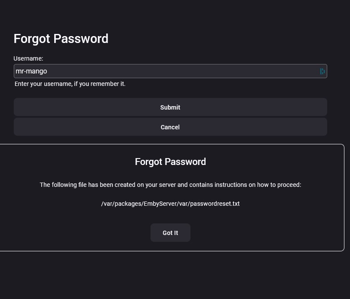This screenshot has height=299, width=350.
Task: Click the Forgot Password page heading
Action: click(61, 39)
